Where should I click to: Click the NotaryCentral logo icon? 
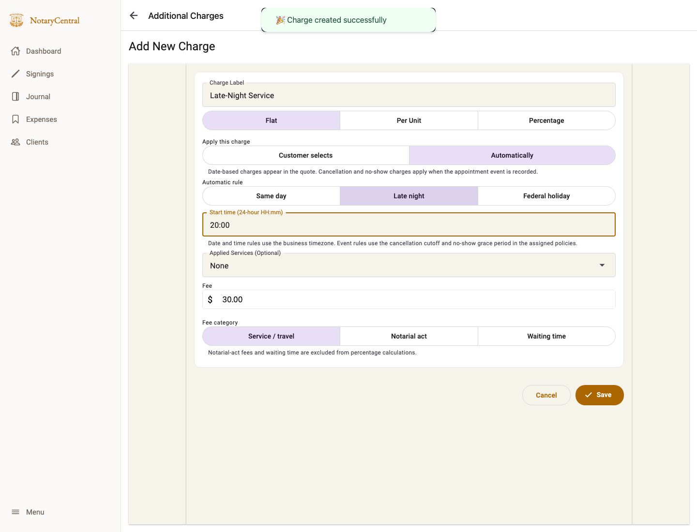(x=16, y=20)
